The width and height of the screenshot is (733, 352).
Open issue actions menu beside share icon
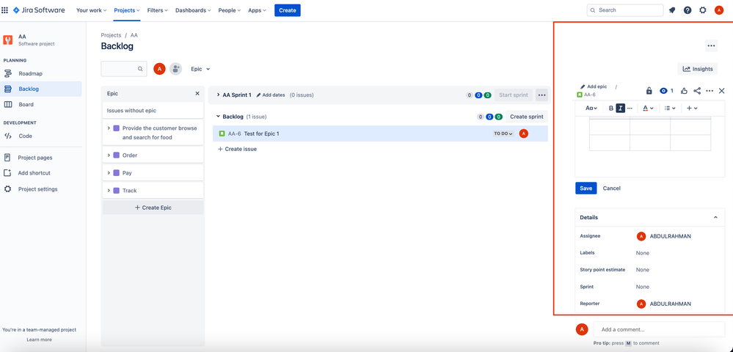(x=710, y=91)
